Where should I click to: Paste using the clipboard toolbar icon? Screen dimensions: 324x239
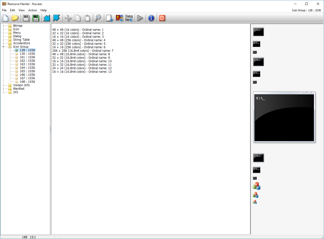click(87, 18)
